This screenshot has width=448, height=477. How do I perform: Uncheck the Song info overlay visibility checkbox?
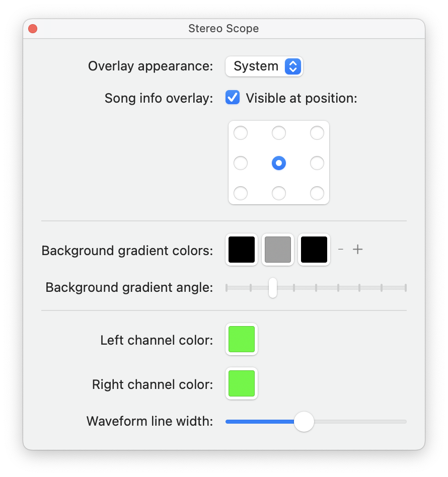(232, 98)
